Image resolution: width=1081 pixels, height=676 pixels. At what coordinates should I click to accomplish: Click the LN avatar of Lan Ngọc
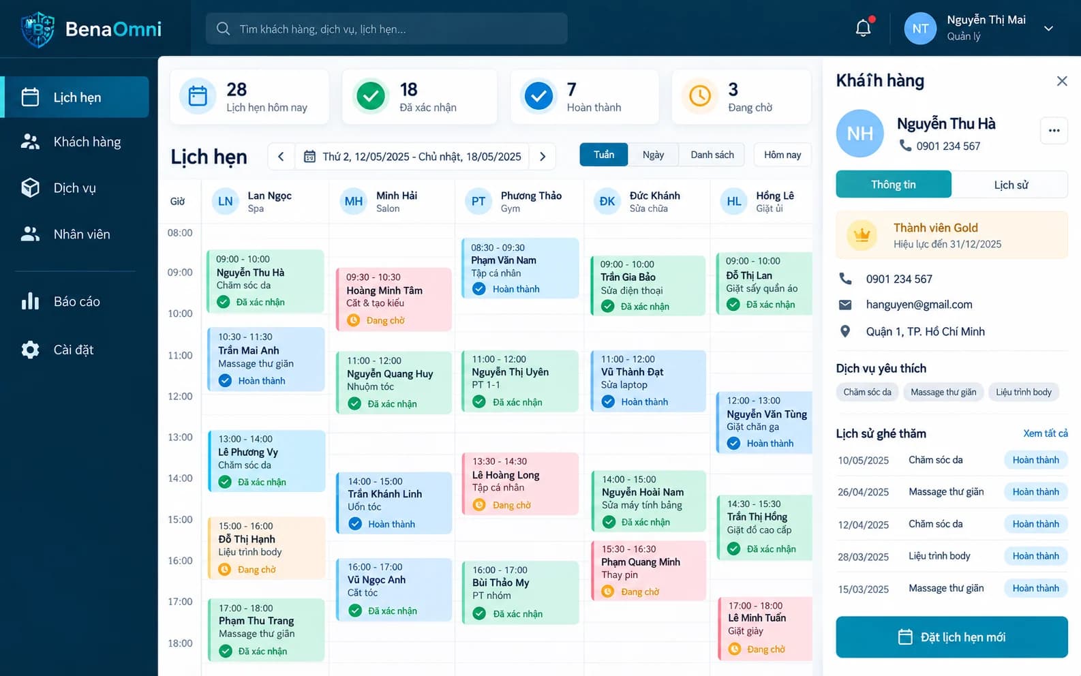[x=225, y=201]
